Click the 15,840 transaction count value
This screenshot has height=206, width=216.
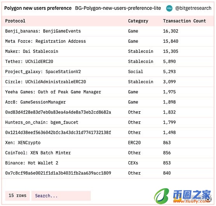tap(170, 41)
